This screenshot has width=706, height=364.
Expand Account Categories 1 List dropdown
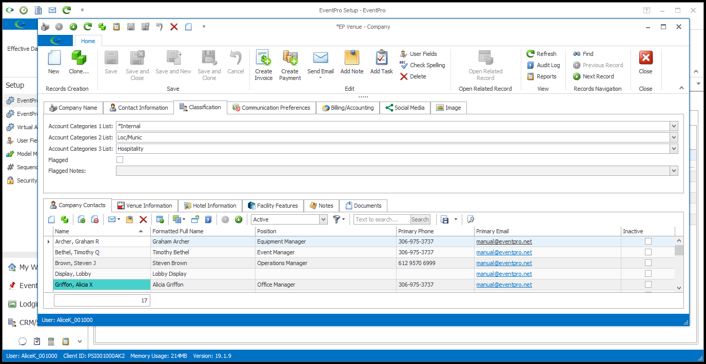[x=674, y=126]
